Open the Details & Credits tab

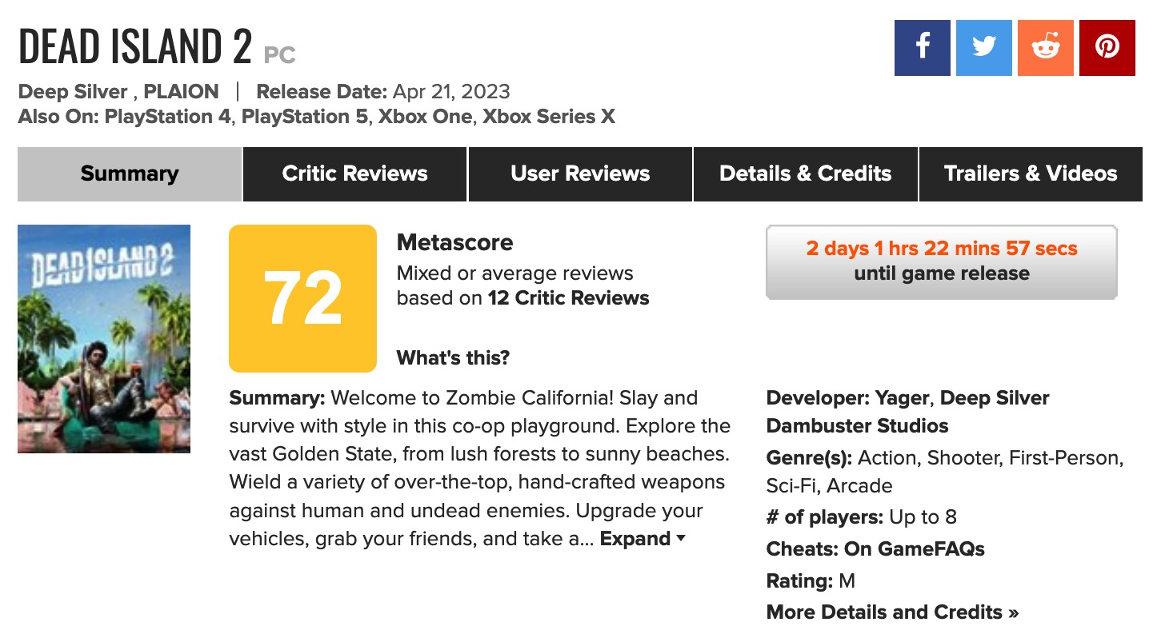pos(805,173)
